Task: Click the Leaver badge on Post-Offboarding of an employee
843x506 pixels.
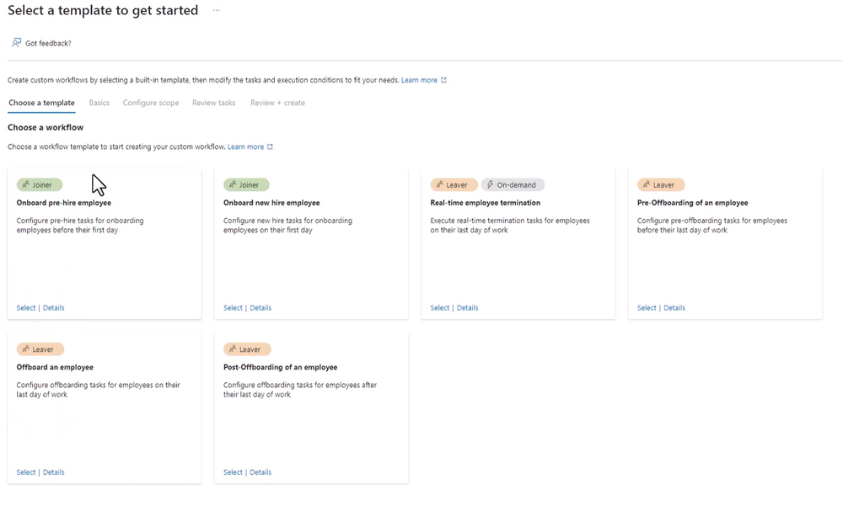Action: 247,349
